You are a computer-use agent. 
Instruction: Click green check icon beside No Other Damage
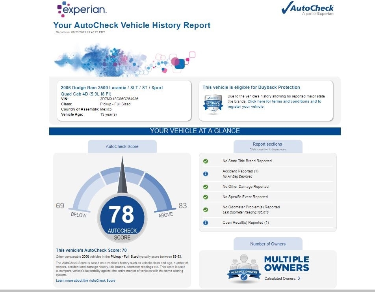coord(205,187)
